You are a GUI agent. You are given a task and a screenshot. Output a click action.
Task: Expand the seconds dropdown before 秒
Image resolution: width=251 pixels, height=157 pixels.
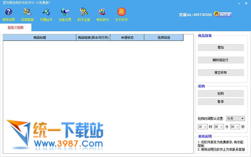point(235,127)
